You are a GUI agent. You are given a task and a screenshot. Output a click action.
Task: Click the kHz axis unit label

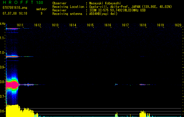[x=3, y=24]
